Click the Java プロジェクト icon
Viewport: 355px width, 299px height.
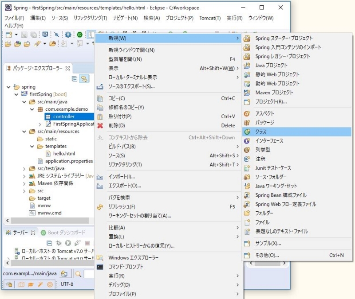click(247, 66)
